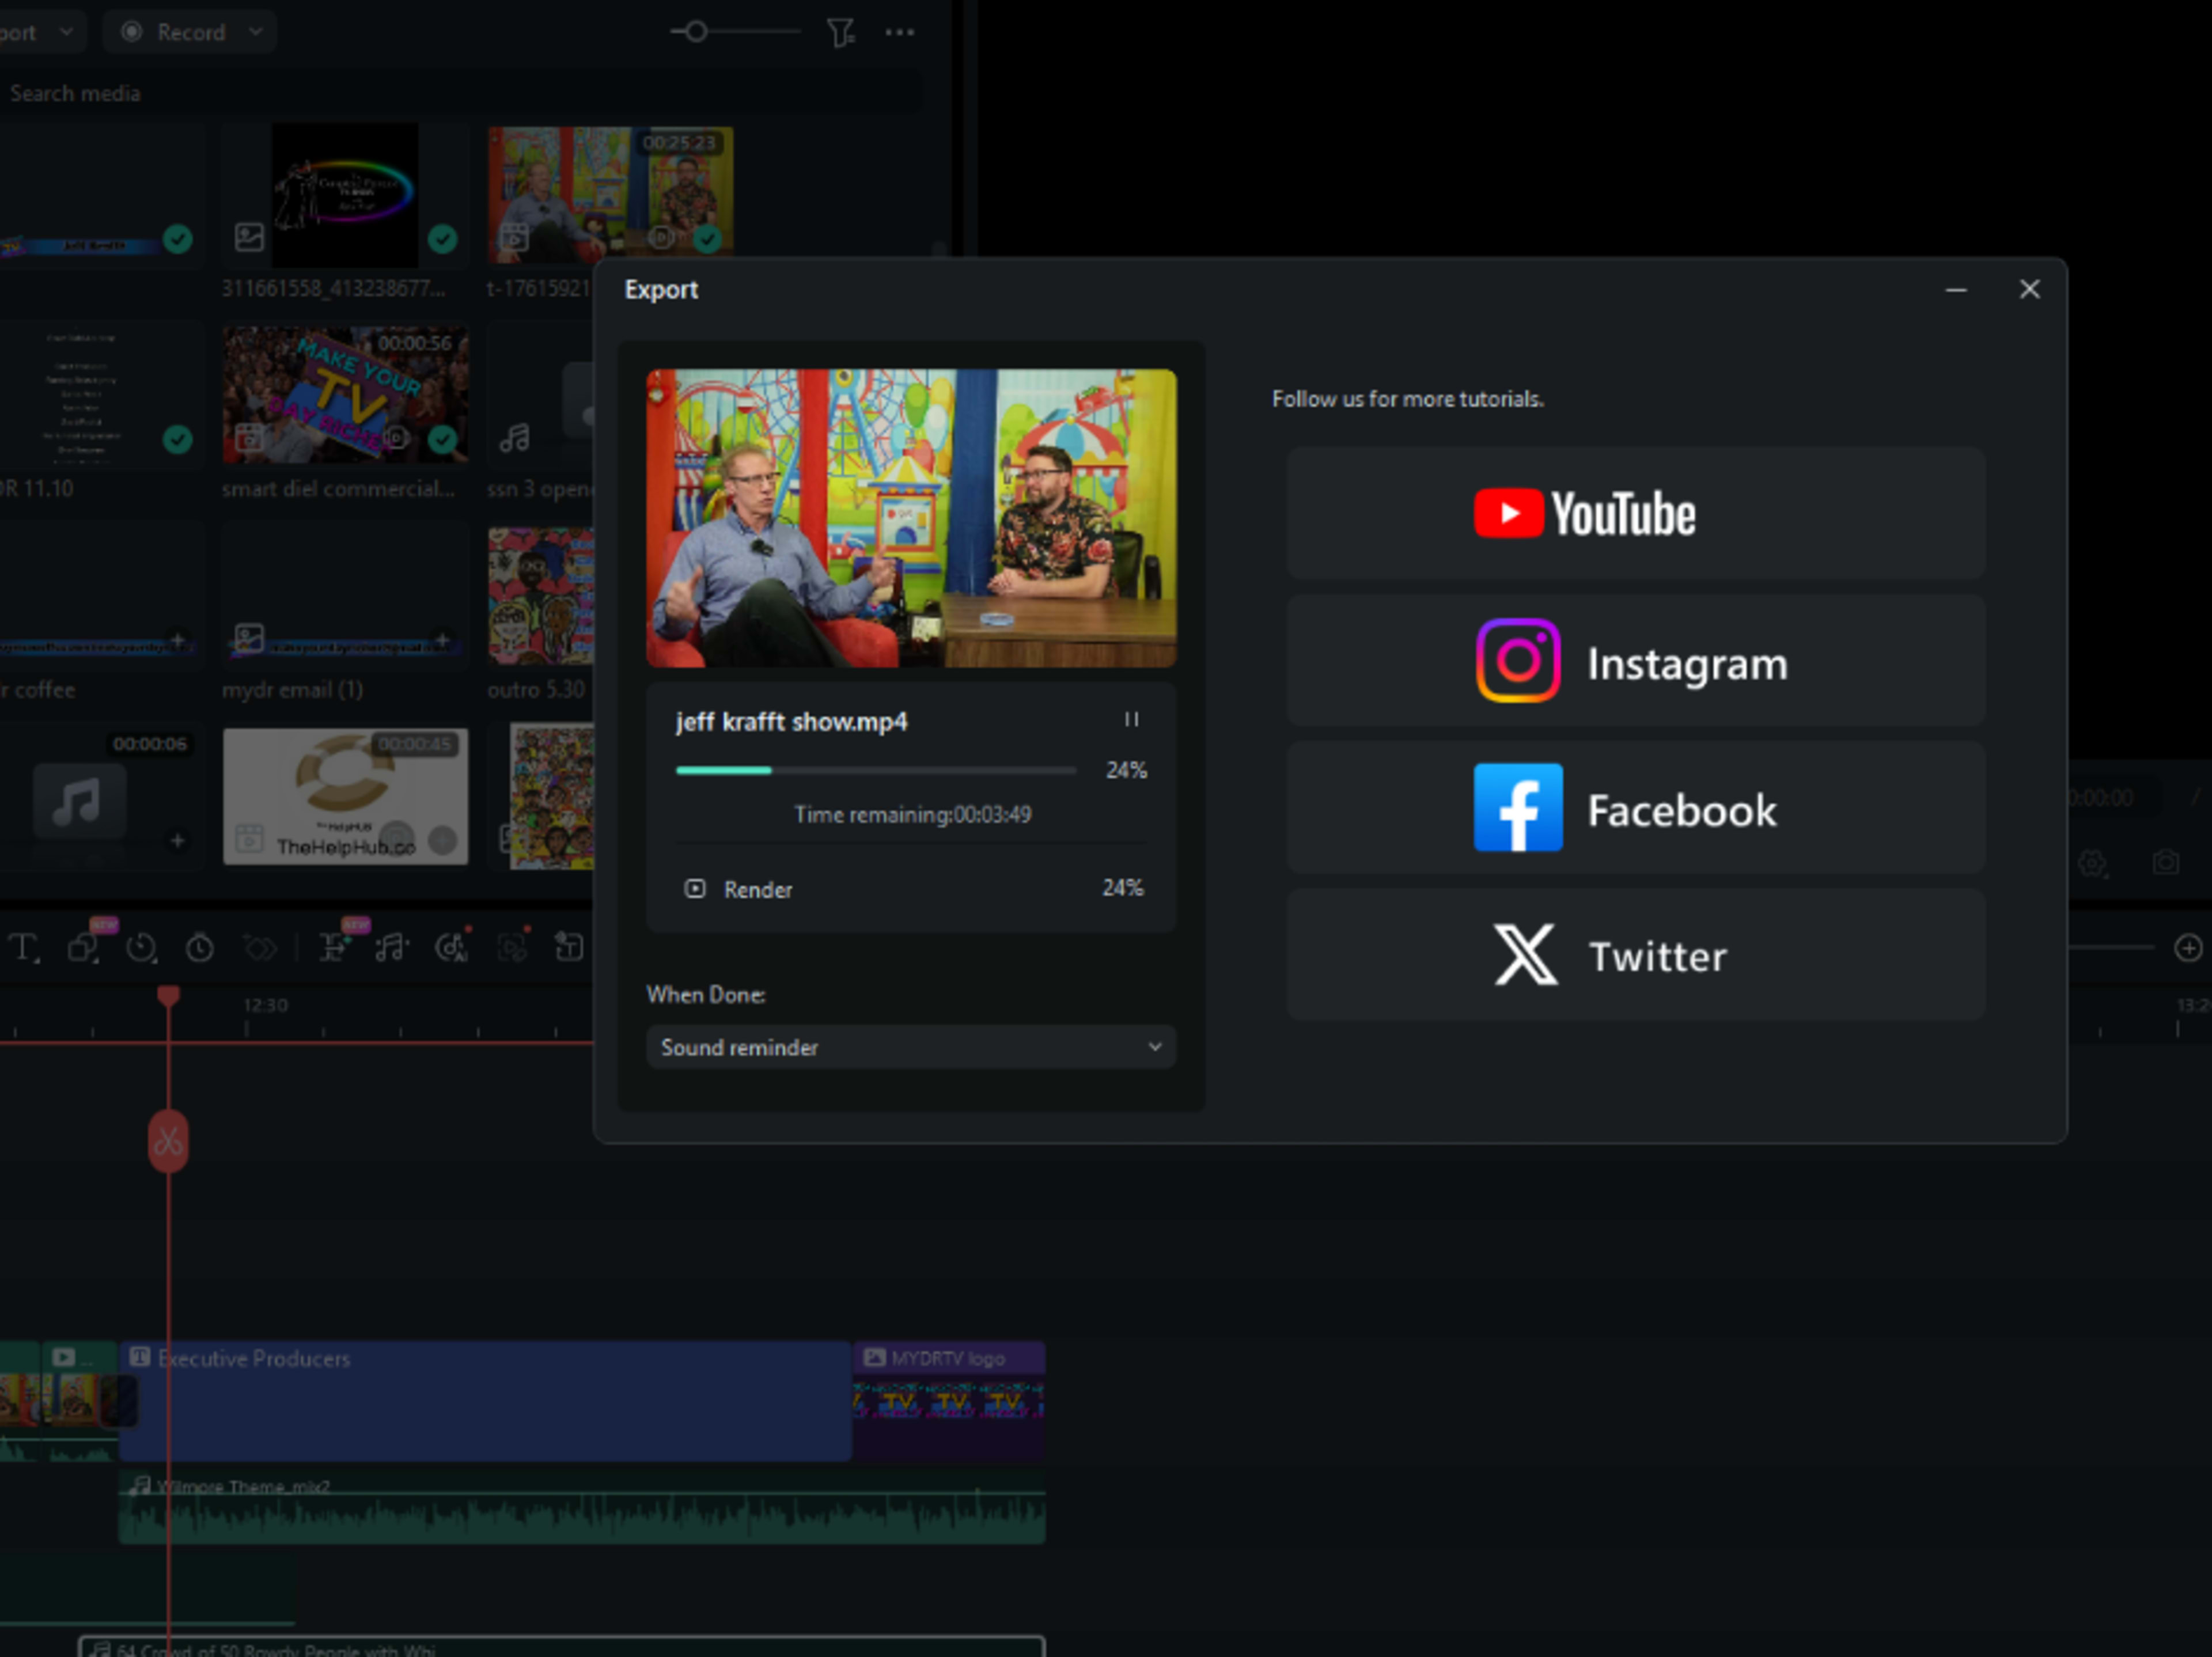Select the outro 5.30 media thumbnail
Image resolution: width=2212 pixels, height=1657 pixels.
tap(541, 597)
